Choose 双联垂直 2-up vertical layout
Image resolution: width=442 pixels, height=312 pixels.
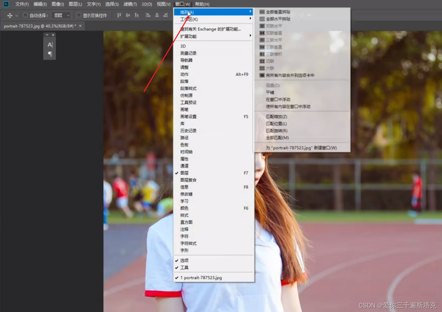(302, 33)
